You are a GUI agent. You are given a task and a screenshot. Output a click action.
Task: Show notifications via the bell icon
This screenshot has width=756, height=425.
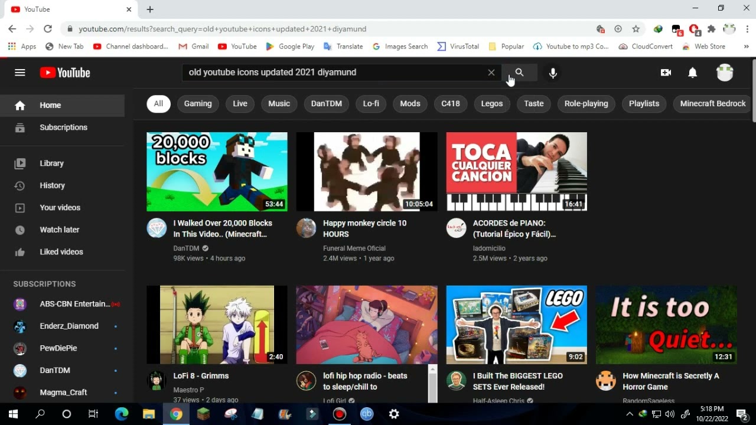(693, 73)
